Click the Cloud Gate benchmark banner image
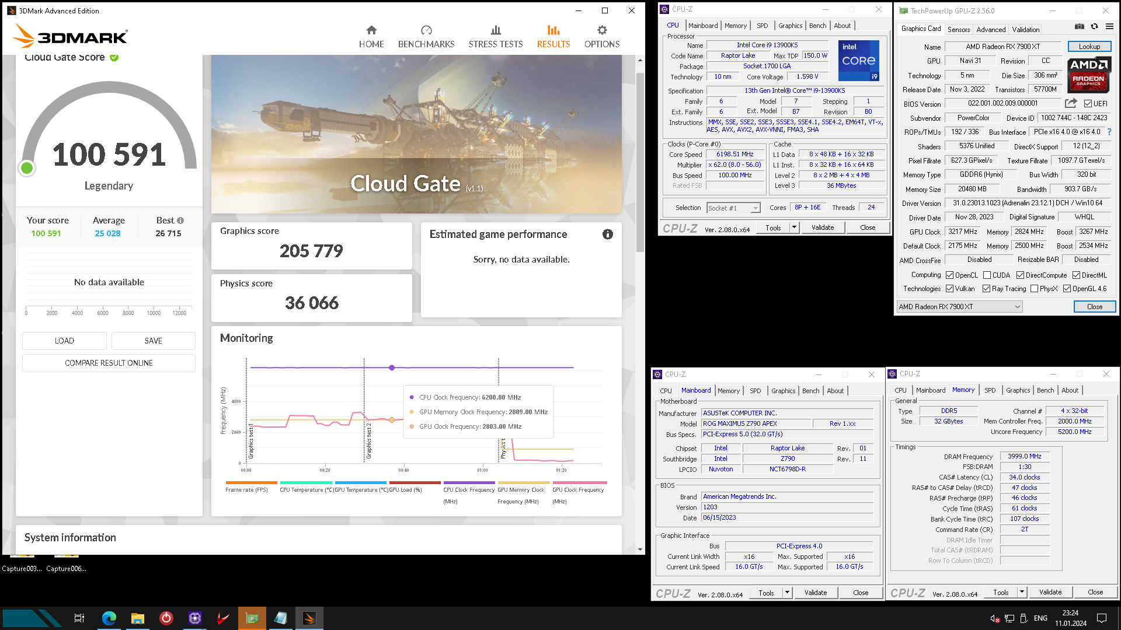The image size is (1121, 630). click(x=416, y=134)
